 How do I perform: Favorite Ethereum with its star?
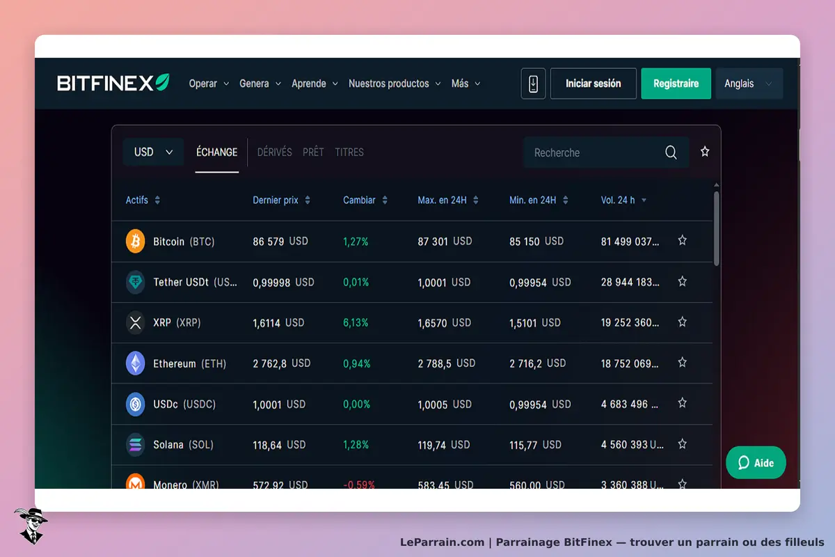[x=683, y=362]
